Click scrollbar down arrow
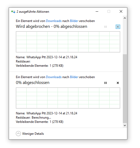This screenshot has width=140, height=148. click(x=125, y=125)
